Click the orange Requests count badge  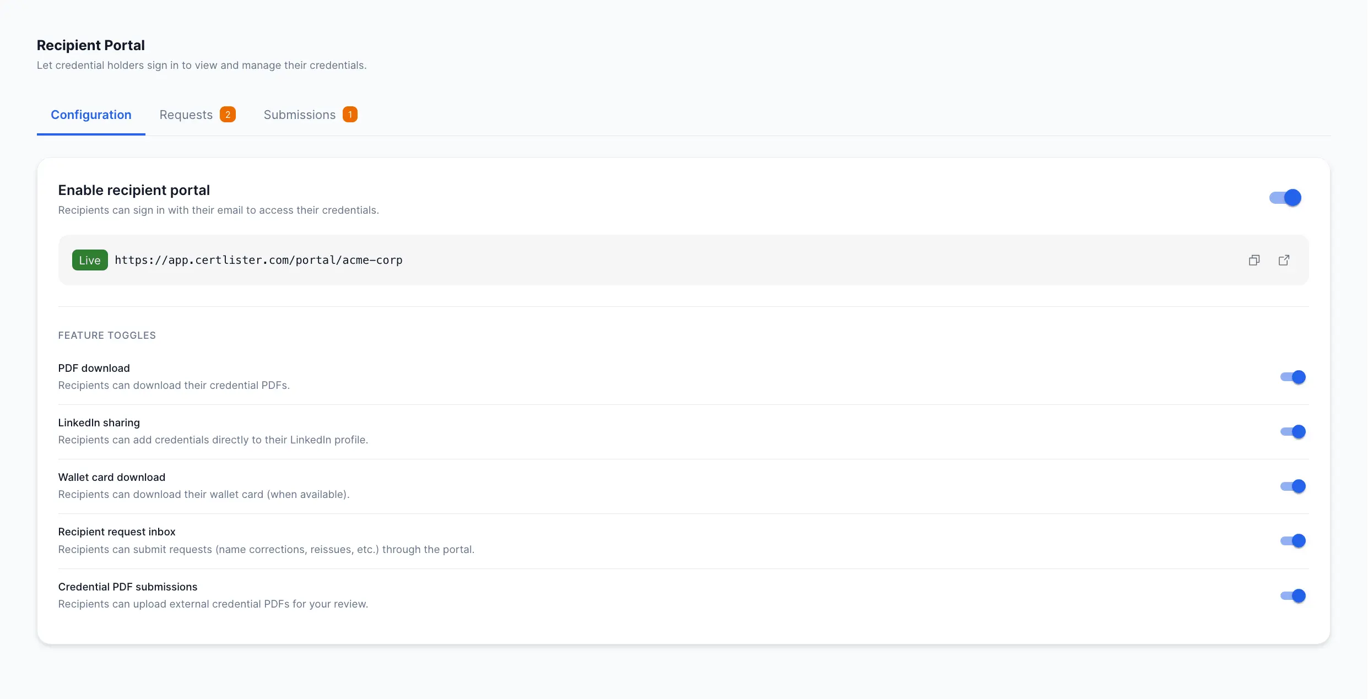click(x=228, y=114)
